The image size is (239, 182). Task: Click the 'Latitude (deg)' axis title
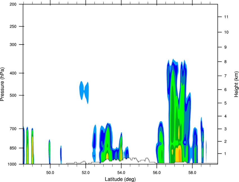coord(120,179)
